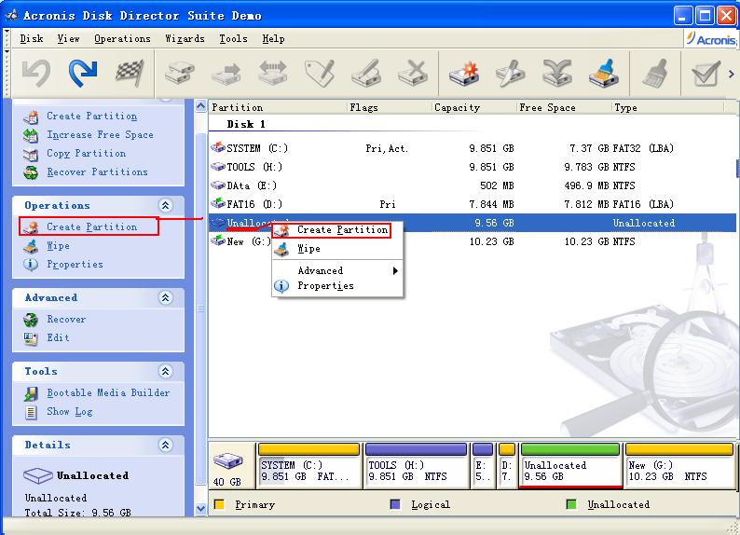This screenshot has height=535, width=740.
Task: Click the Undo toolbar icon
Action: tap(35, 73)
